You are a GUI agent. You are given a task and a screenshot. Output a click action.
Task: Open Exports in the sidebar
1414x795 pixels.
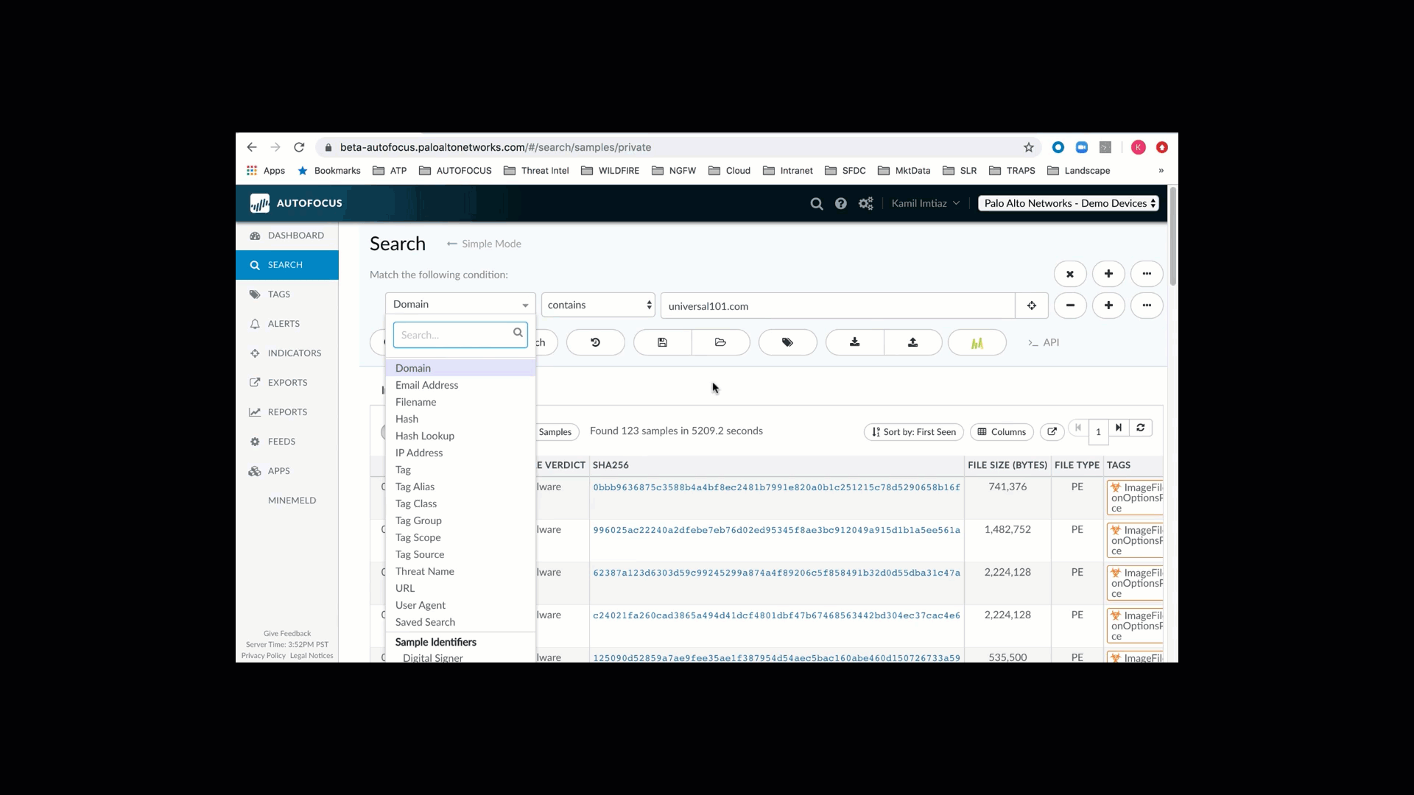point(287,383)
